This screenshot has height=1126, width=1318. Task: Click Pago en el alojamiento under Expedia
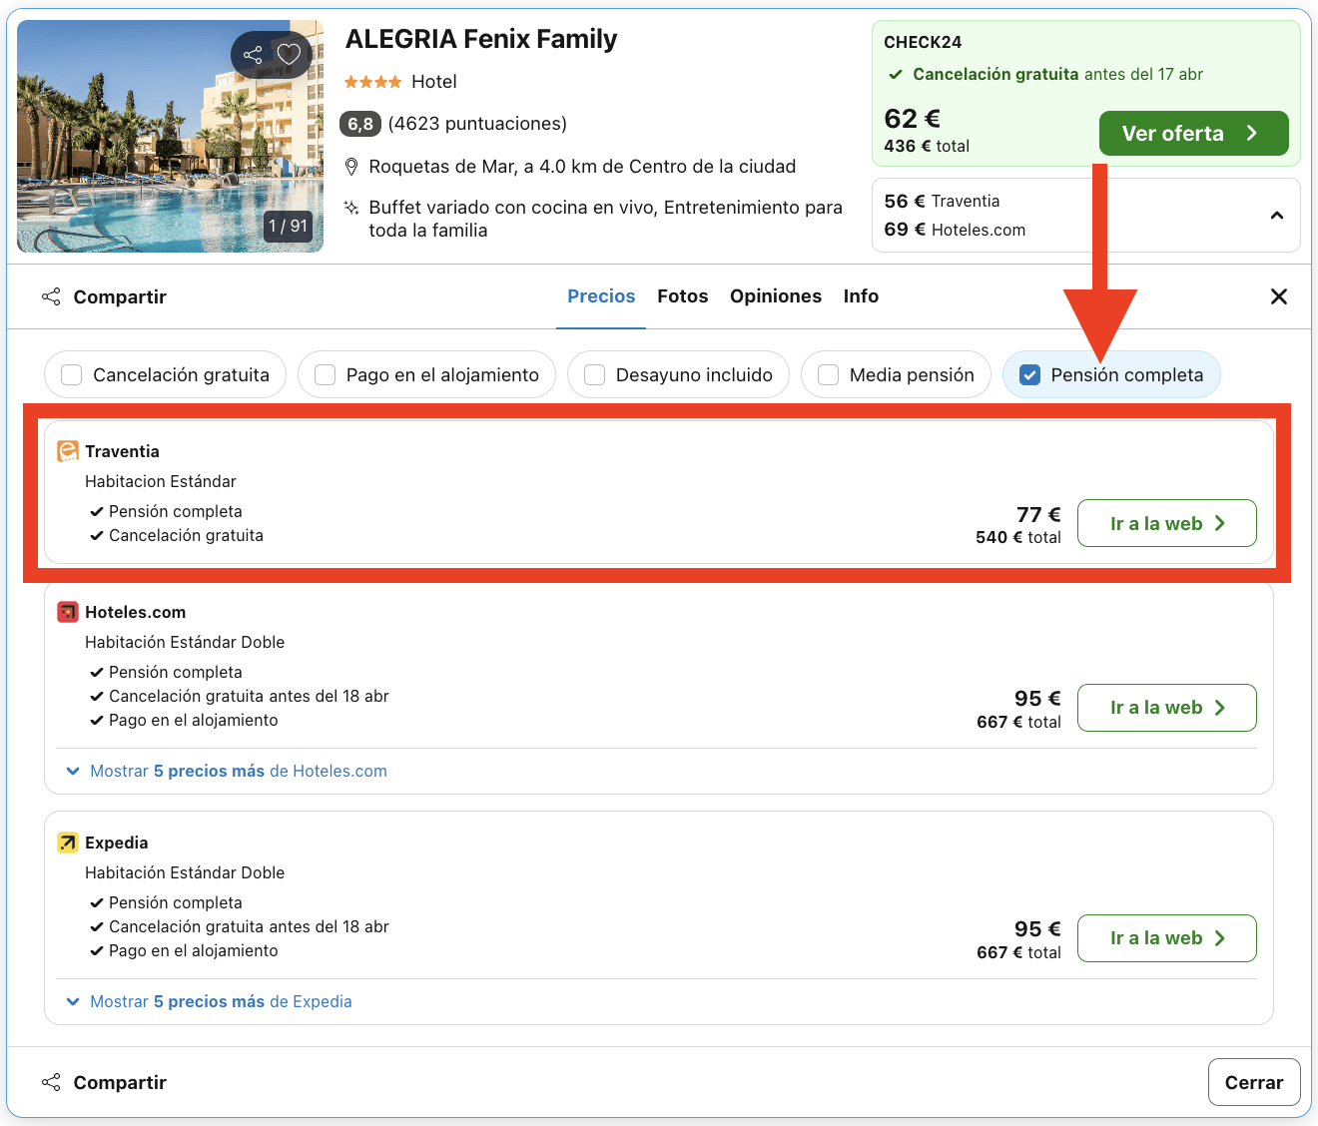point(194,950)
